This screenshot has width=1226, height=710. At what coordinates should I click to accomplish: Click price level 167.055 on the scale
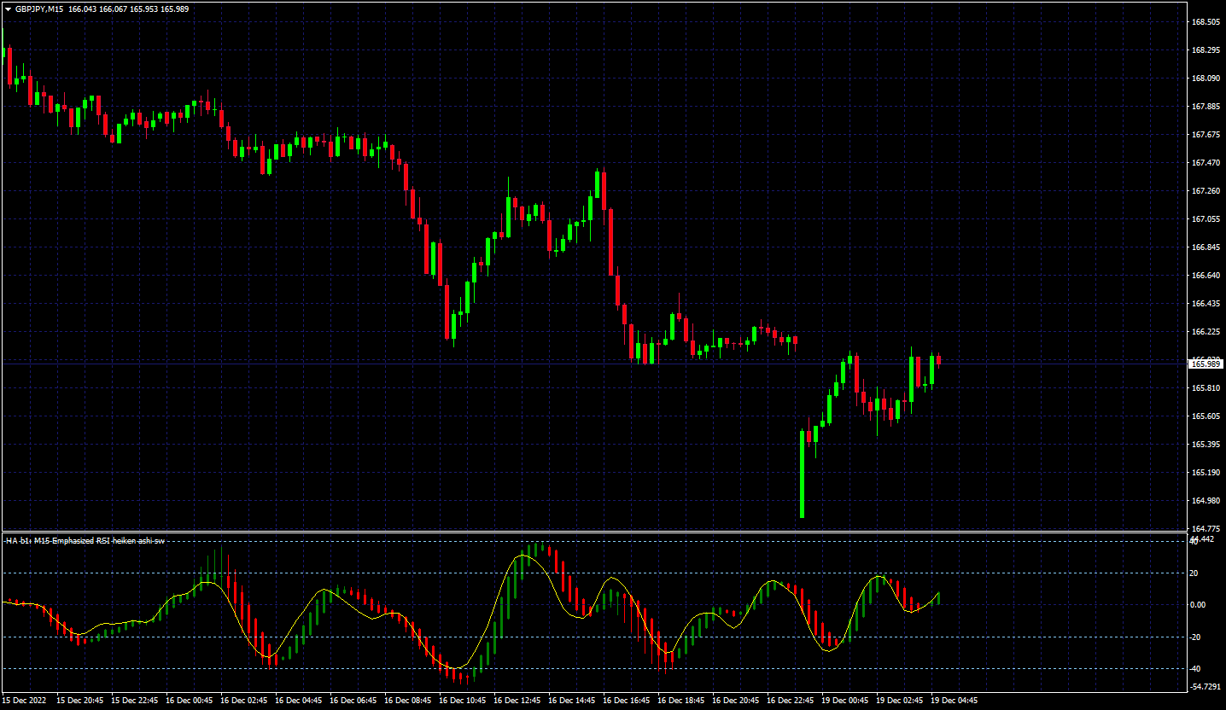pos(1206,219)
